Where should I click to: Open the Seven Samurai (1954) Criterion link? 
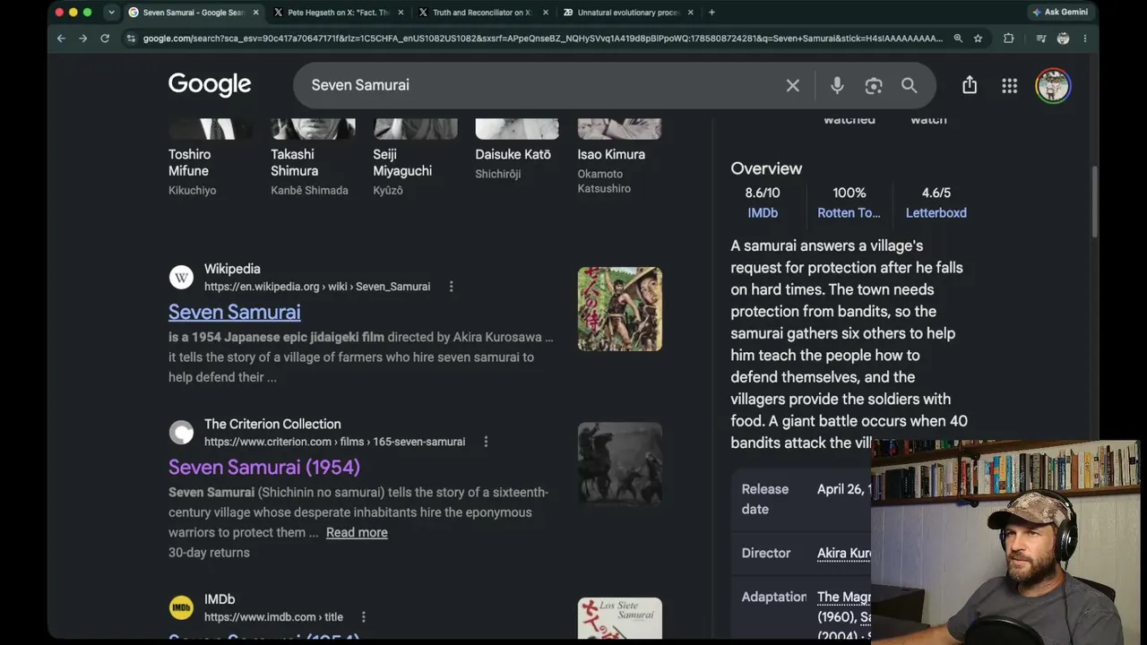(264, 467)
